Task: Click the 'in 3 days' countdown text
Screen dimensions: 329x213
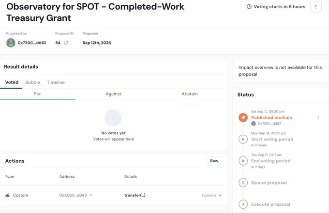Action: click(x=258, y=167)
